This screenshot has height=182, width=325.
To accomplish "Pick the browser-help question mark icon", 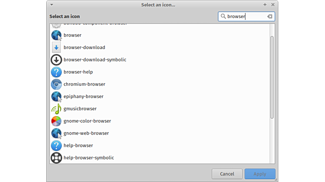I will coord(56,72).
